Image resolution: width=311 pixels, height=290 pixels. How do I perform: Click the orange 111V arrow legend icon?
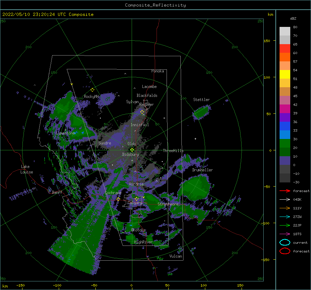pyautogui.click(x=285, y=208)
